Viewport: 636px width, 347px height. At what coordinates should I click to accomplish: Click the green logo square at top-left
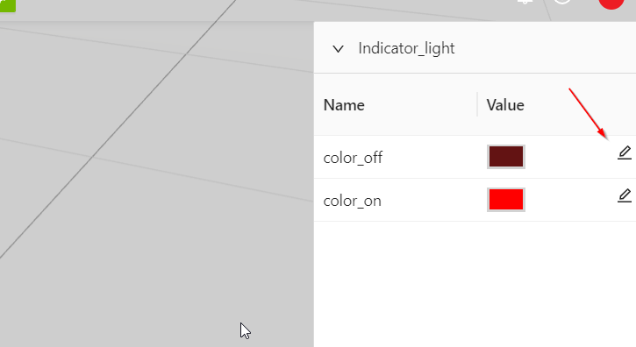click(x=8, y=5)
